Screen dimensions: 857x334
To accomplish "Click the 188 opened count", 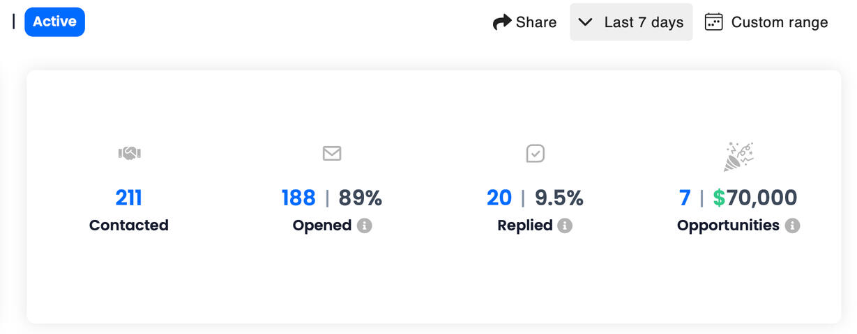I will tap(298, 198).
